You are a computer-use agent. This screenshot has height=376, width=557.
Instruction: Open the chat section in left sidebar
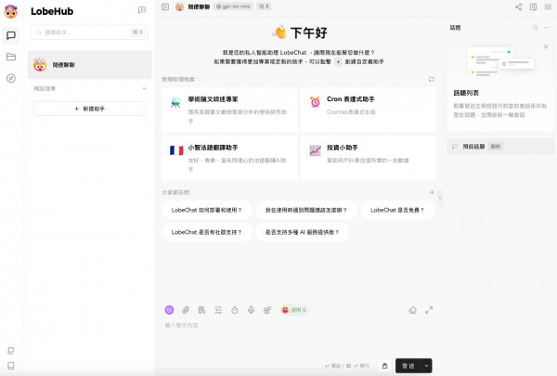point(11,35)
